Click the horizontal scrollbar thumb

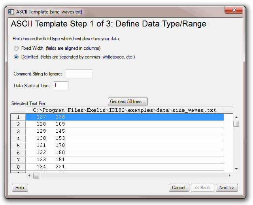click(36, 176)
